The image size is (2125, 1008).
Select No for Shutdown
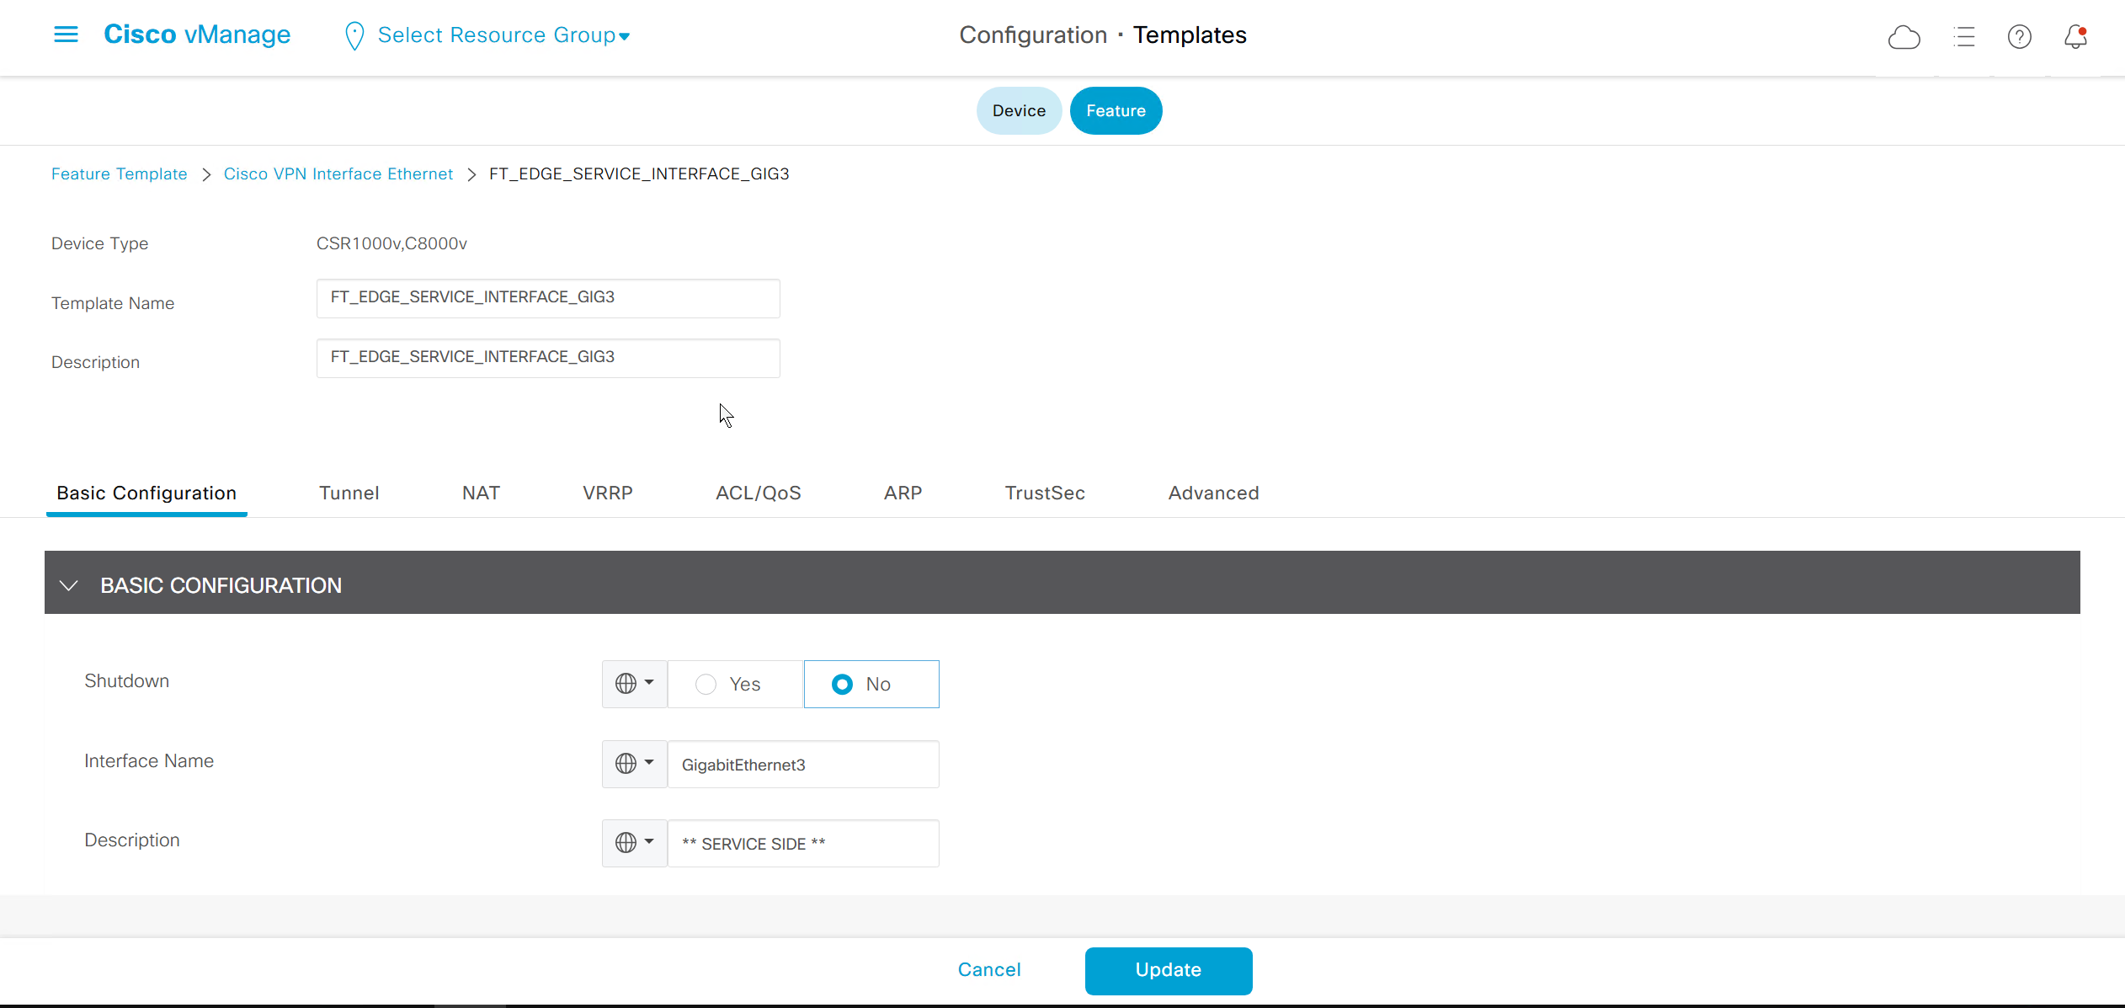click(842, 685)
